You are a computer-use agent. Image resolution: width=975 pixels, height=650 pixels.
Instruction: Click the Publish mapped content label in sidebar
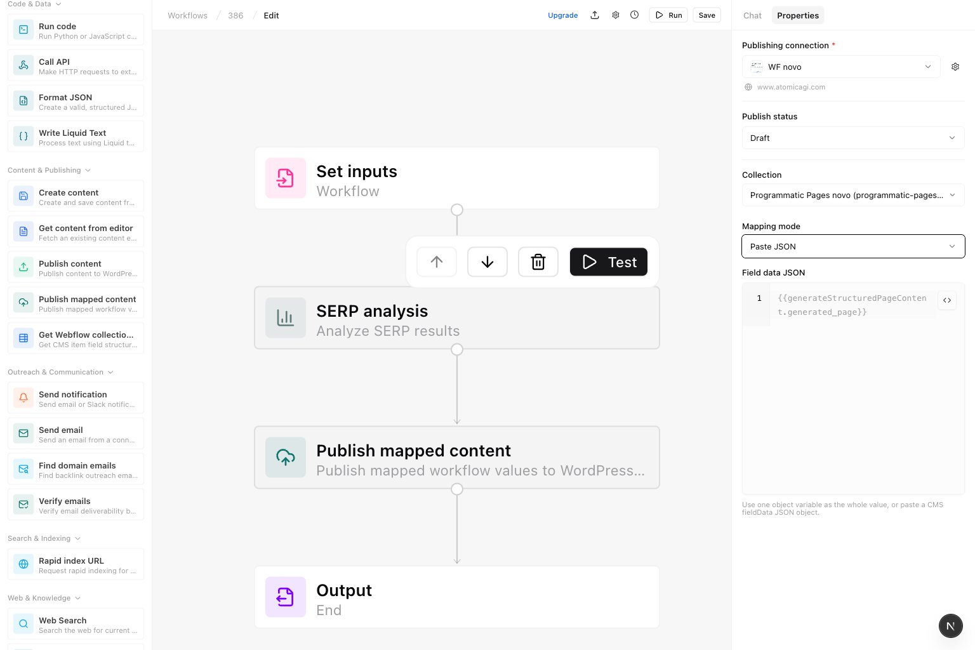(88, 299)
